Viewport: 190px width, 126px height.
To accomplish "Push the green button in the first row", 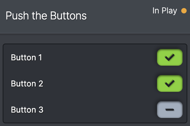I will pyautogui.click(x=170, y=57).
